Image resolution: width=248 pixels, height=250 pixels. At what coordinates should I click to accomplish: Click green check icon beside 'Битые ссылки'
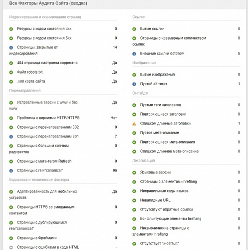coord(134,29)
